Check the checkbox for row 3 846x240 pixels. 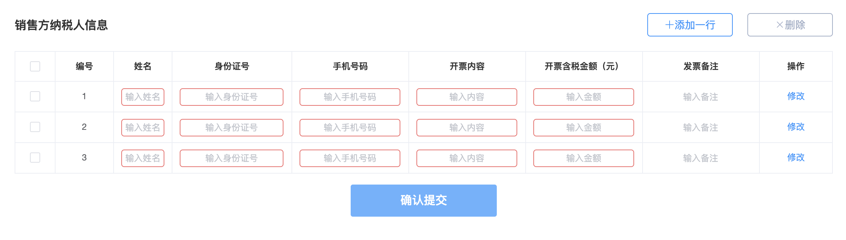[34, 158]
